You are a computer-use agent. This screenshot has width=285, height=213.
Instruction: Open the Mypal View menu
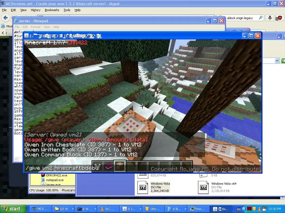(x=23, y=10)
